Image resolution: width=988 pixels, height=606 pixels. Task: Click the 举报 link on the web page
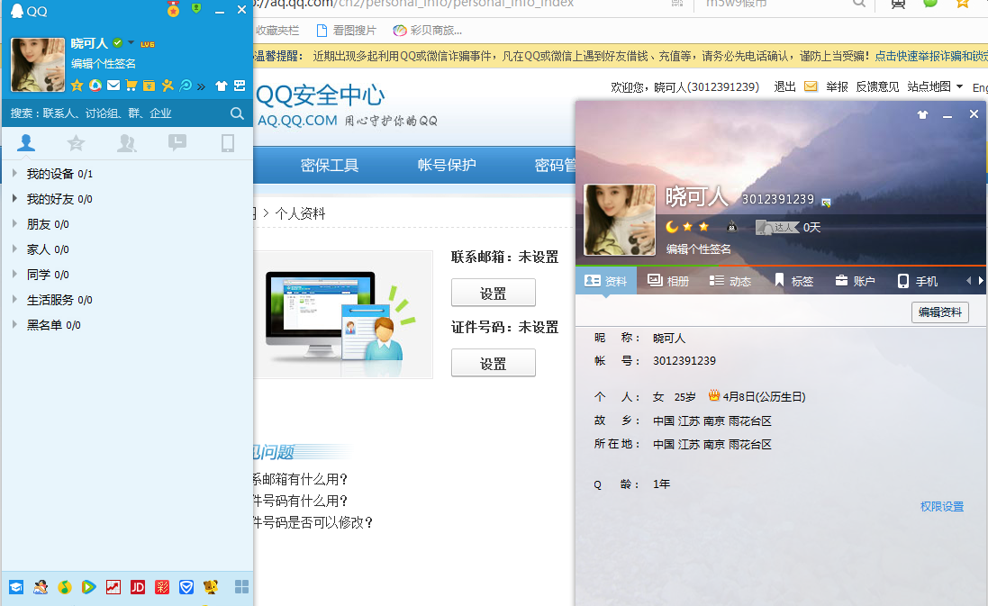click(837, 86)
